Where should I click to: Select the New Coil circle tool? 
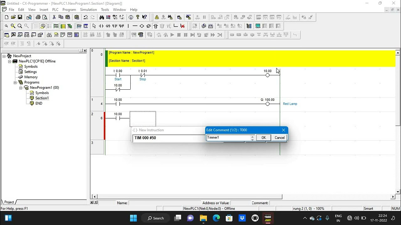coord(142,26)
